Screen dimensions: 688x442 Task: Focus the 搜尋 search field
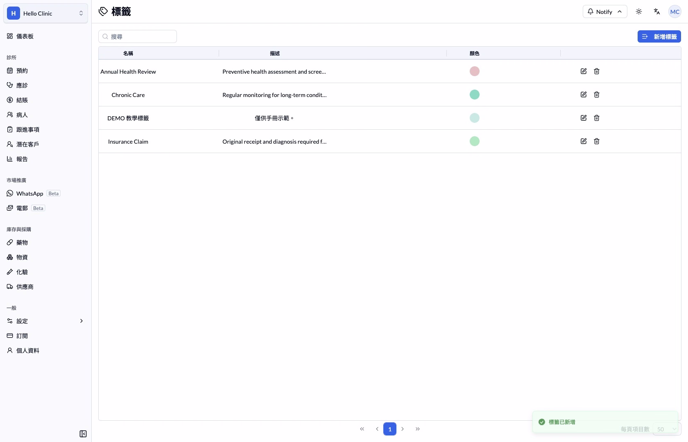click(x=138, y=36)
